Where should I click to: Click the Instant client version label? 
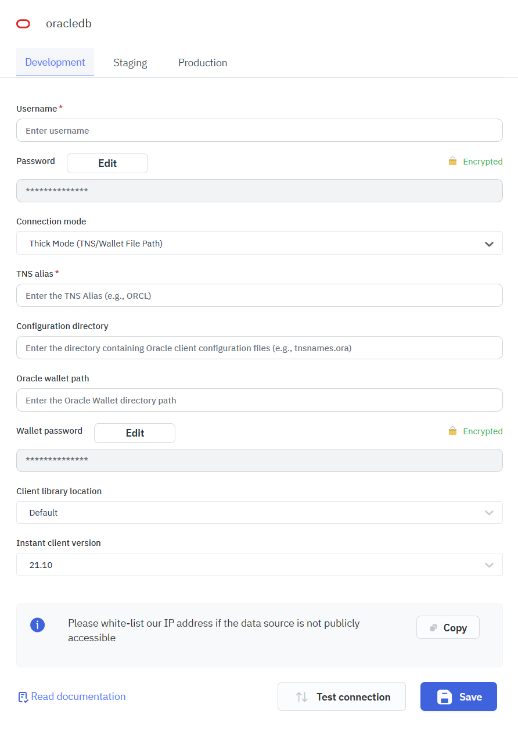59,543
